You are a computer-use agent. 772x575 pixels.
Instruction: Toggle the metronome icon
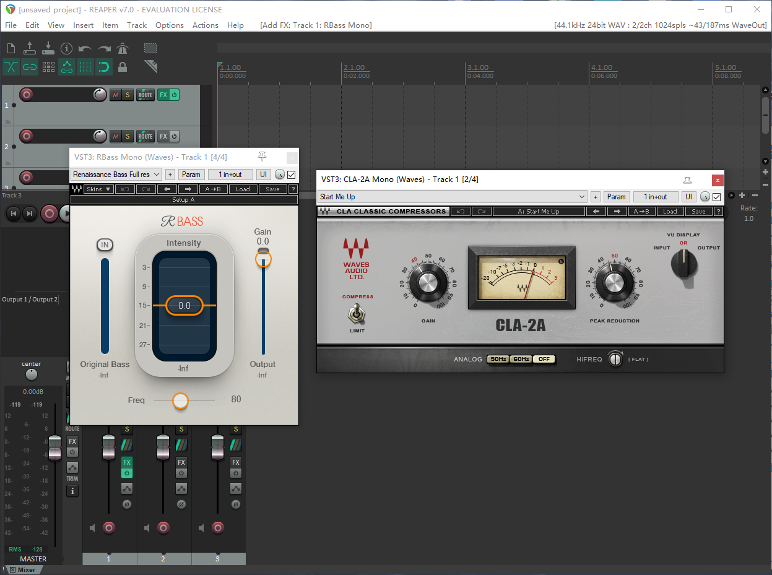[123, 48]
